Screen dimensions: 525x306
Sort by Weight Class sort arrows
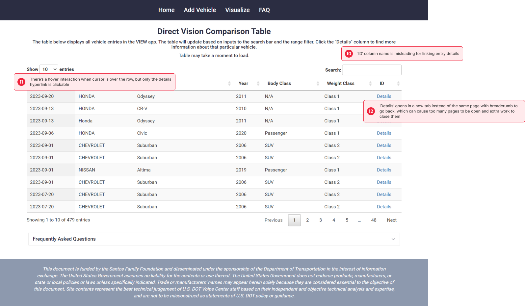(370, 84)
